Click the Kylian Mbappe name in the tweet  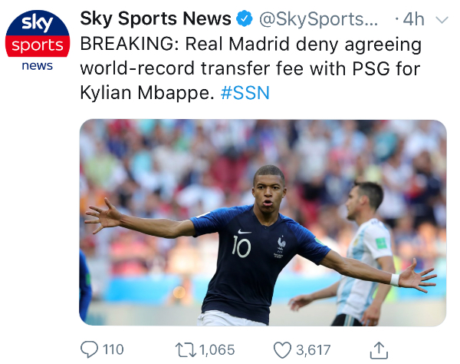point(147,93)
